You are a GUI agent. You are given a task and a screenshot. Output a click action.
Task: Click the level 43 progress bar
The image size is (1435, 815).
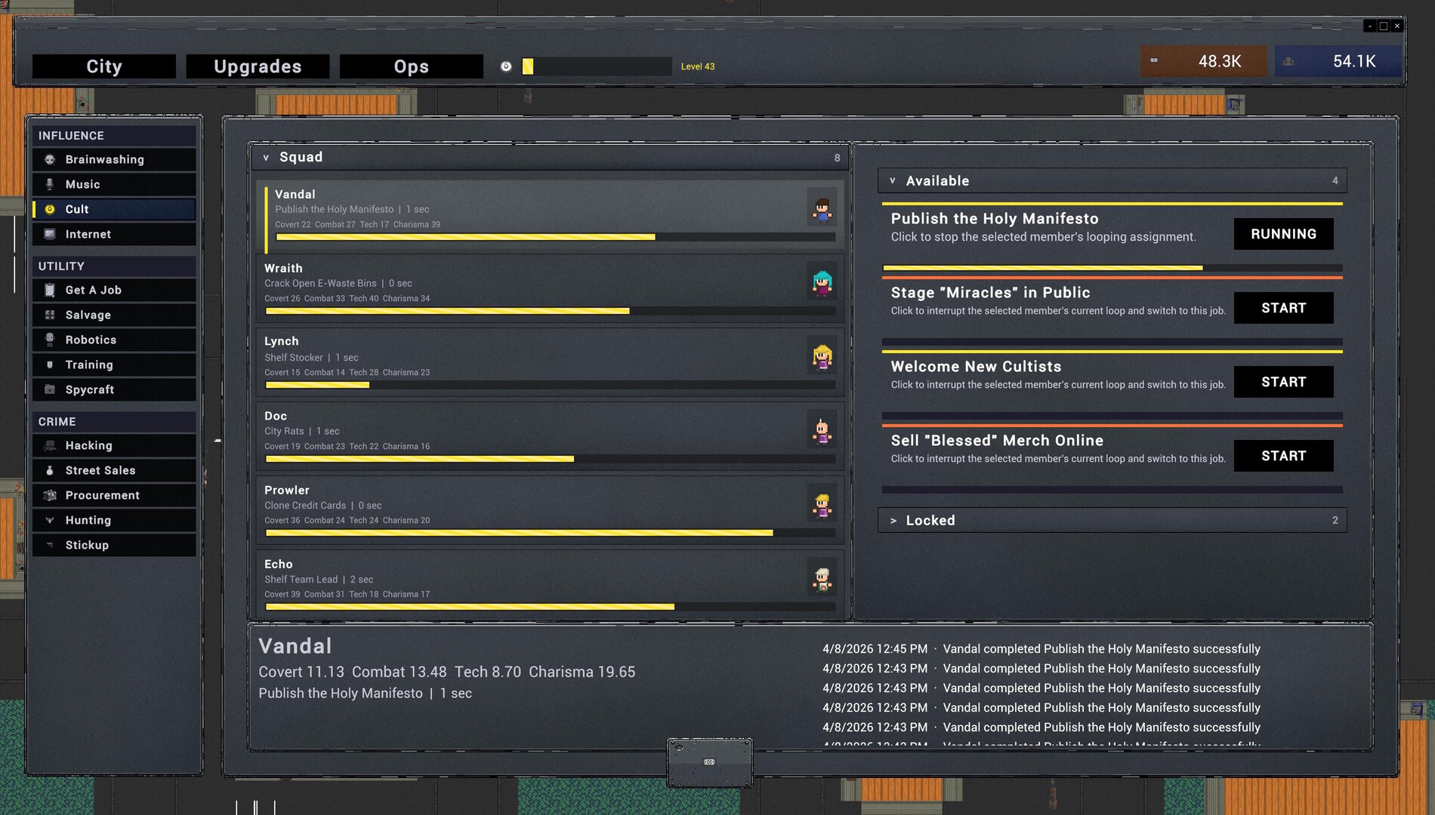[596, 66]
